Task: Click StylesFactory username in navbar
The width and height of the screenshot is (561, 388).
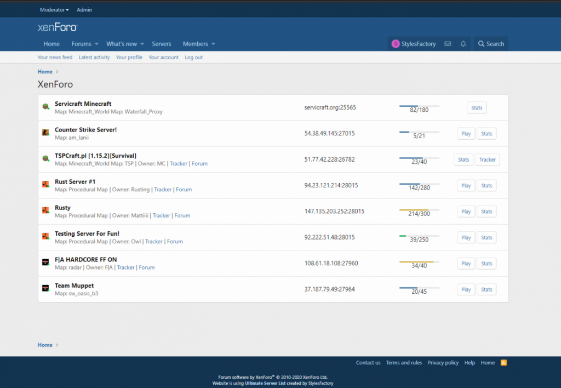Action: [418, 44]
